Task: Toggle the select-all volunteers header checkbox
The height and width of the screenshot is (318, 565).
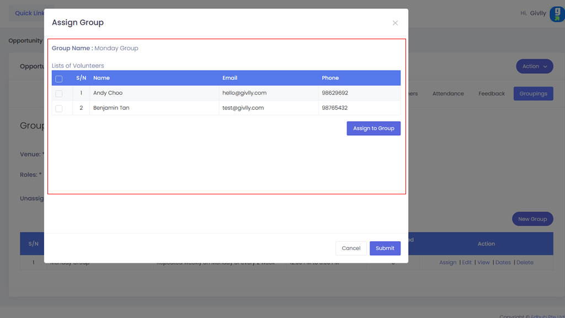Action: tap(59, 79)
